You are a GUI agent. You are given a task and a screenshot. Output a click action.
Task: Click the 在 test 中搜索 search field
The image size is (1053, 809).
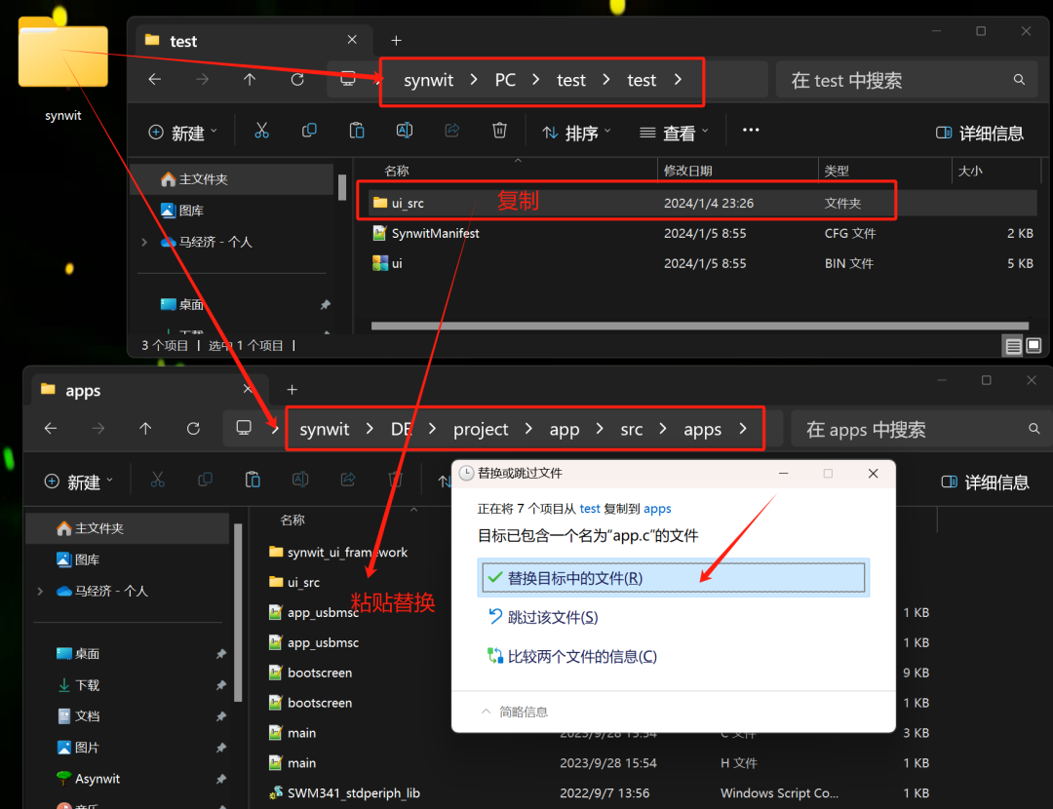(907, 80)
